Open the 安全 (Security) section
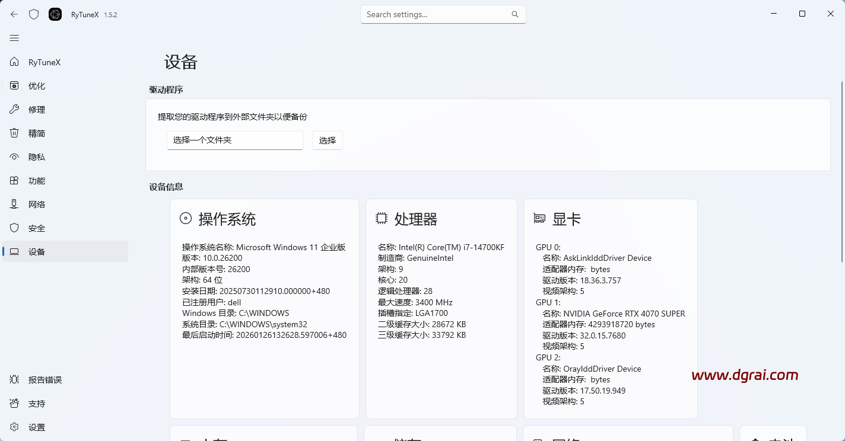Image resolution: width=845 pixels, height=441 pixels. pos(36,228)
